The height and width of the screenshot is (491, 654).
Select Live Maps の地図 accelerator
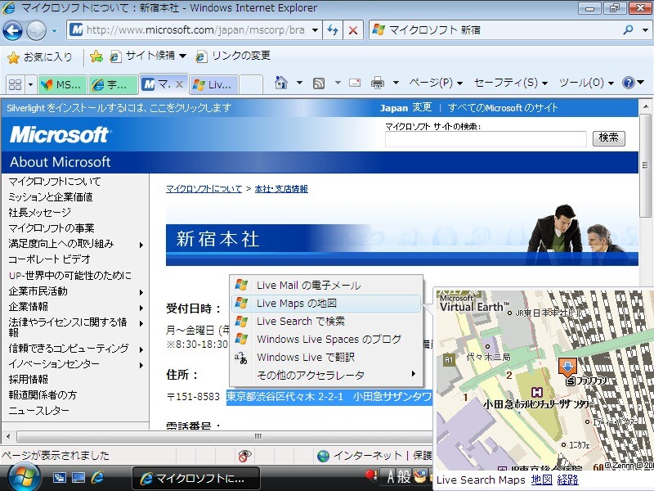click(x=326, y=303)
